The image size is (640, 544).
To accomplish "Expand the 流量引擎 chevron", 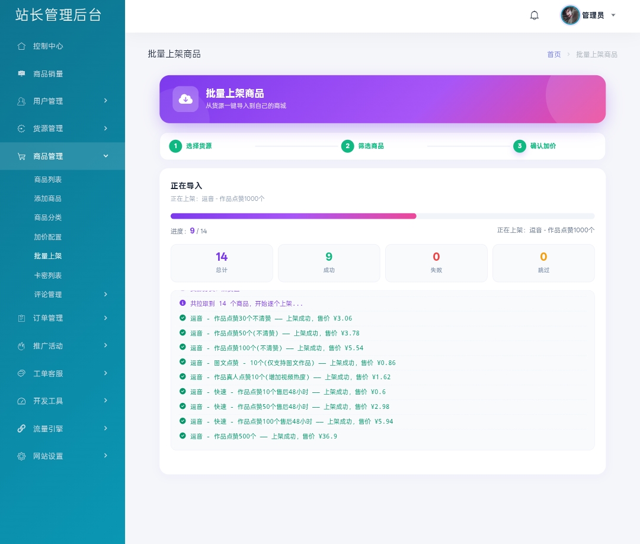I will (105, 428).
